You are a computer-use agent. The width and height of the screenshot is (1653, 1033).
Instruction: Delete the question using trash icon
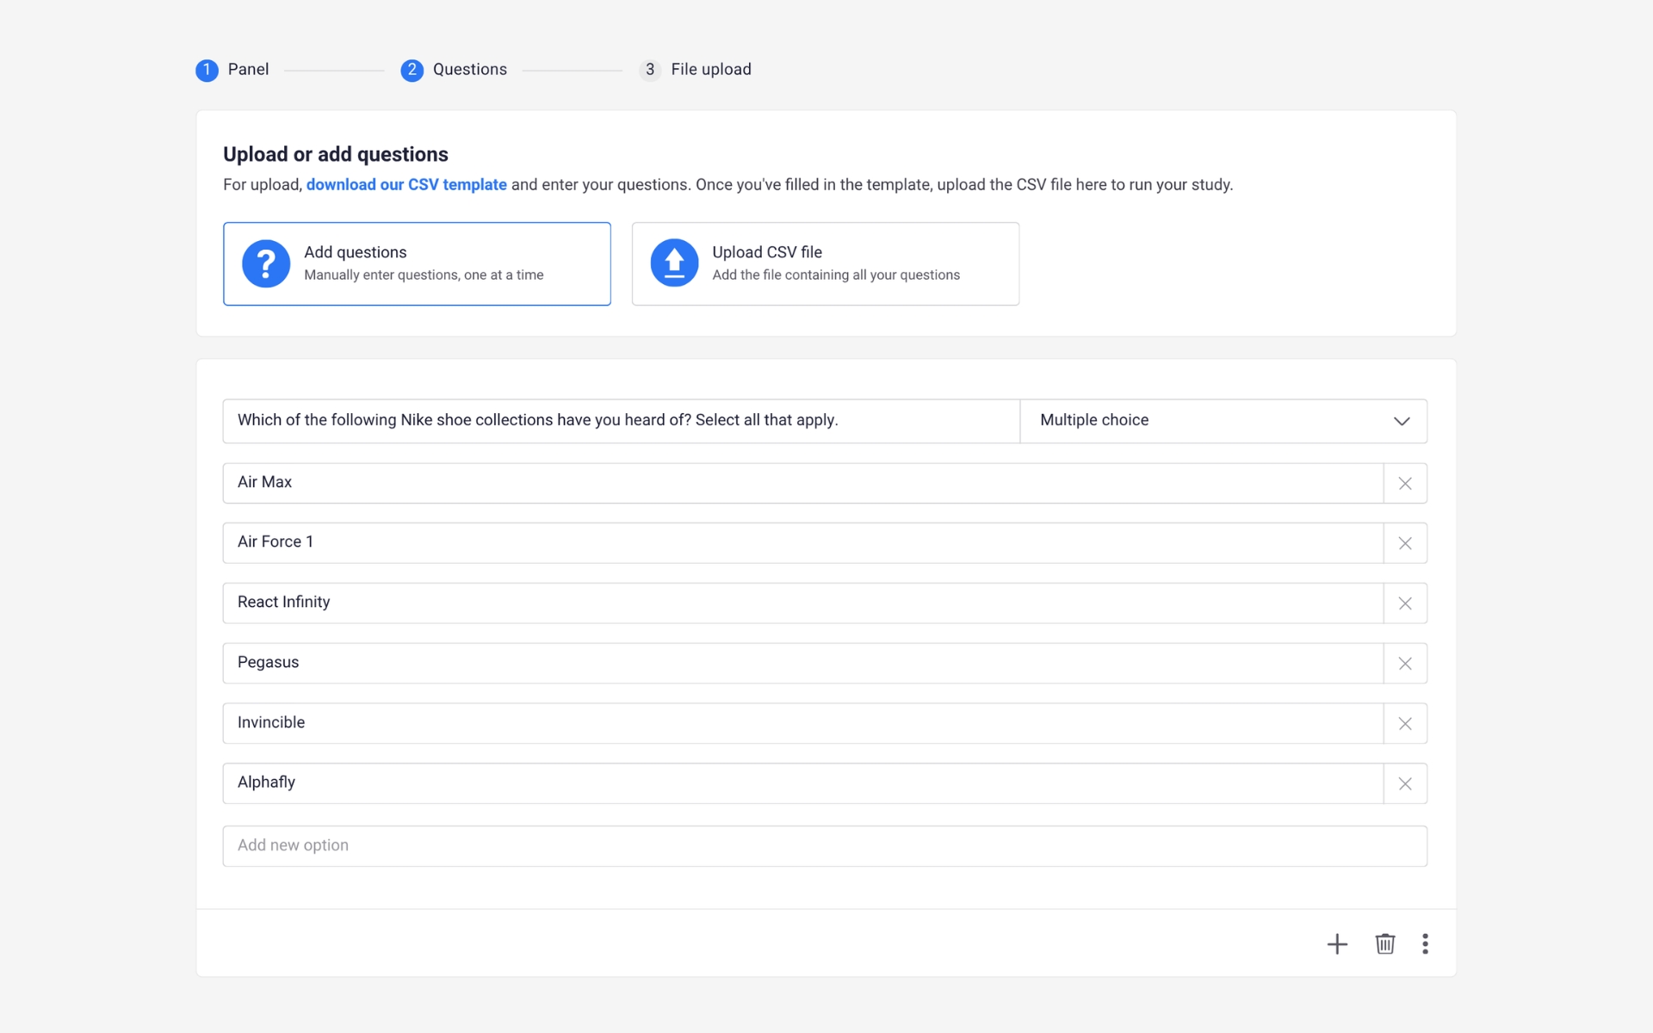click(x=1385, y=943)
